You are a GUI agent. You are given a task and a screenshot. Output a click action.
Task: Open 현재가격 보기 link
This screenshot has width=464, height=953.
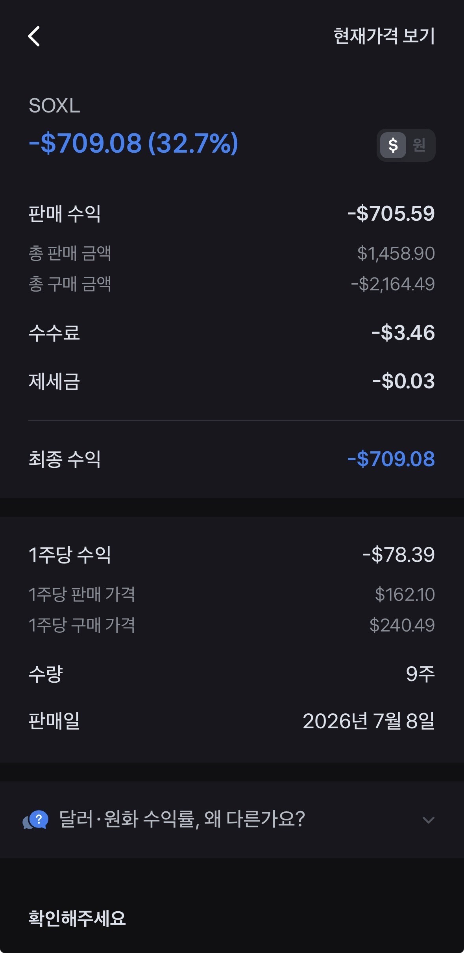[384, 36]
